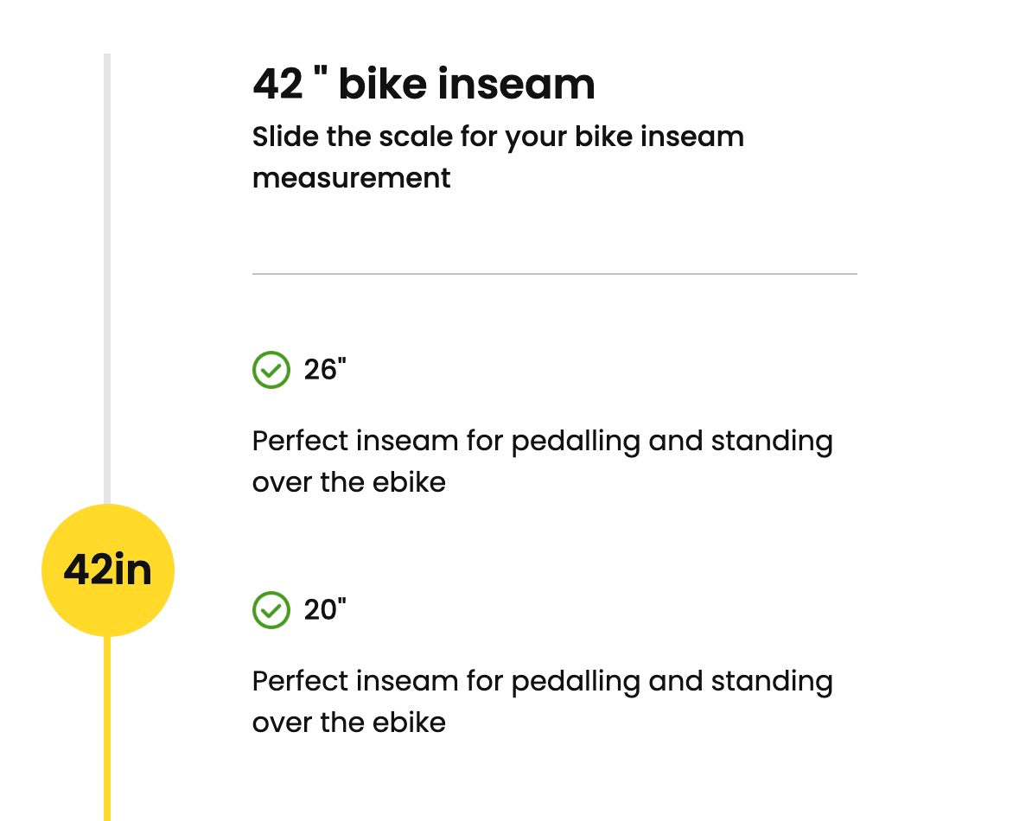The width and height of the screenshot is (1032, 821).
Task: Click the word "measurement" in the subtitle
Action: click(x=351, y=178)
